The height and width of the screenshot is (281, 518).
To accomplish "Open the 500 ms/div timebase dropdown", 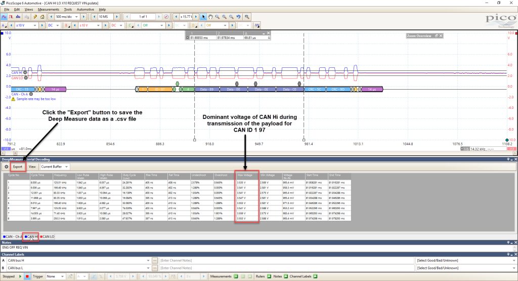I will click(67, 17).
